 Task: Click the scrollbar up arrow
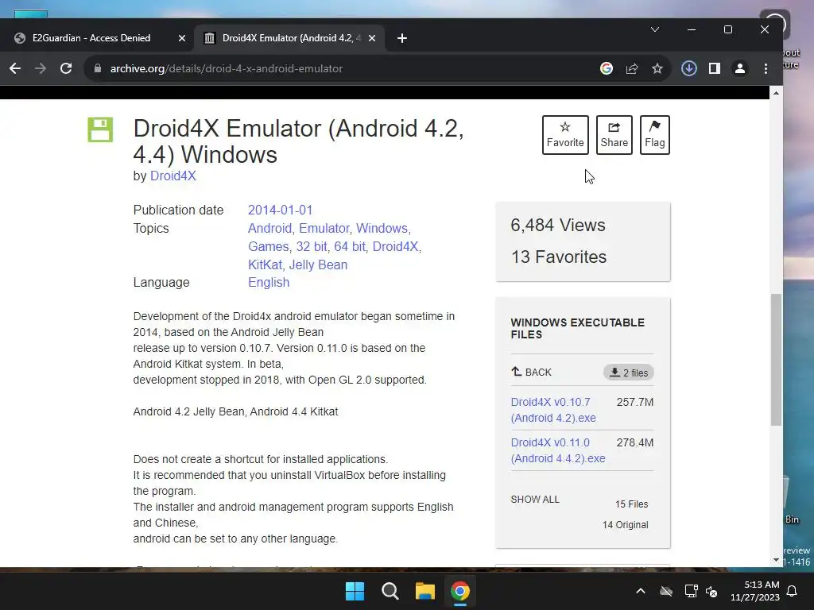(776, 93)
